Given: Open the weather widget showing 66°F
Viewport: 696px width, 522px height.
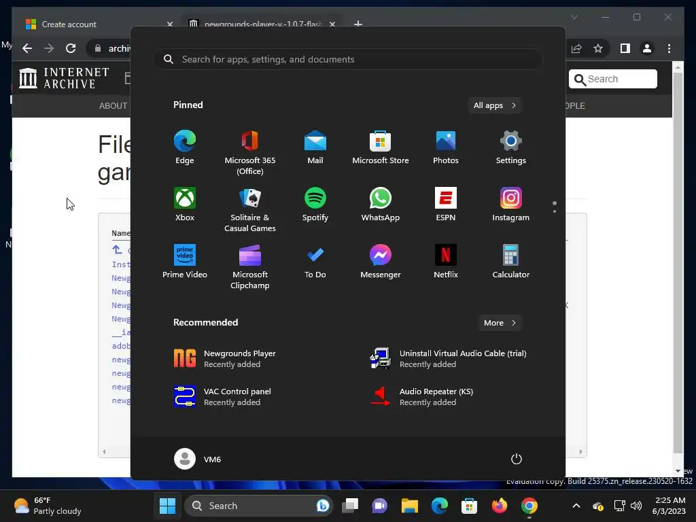Looking at the screenshot, I should pos(48,506).
